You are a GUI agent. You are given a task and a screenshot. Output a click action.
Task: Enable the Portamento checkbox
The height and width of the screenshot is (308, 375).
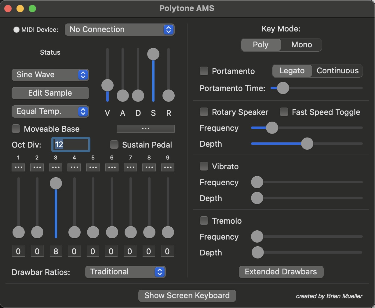pos(204,71)
